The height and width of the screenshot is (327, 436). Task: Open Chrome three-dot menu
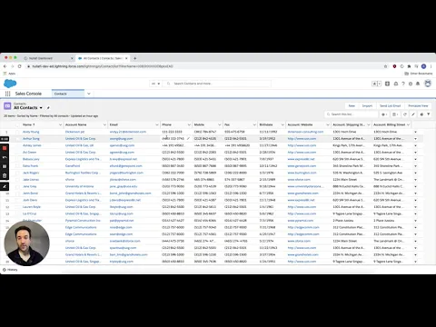[x=431, y=66]
